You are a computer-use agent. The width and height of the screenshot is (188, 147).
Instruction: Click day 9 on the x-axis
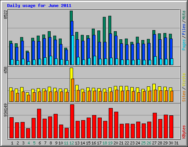tap(56, 143)
